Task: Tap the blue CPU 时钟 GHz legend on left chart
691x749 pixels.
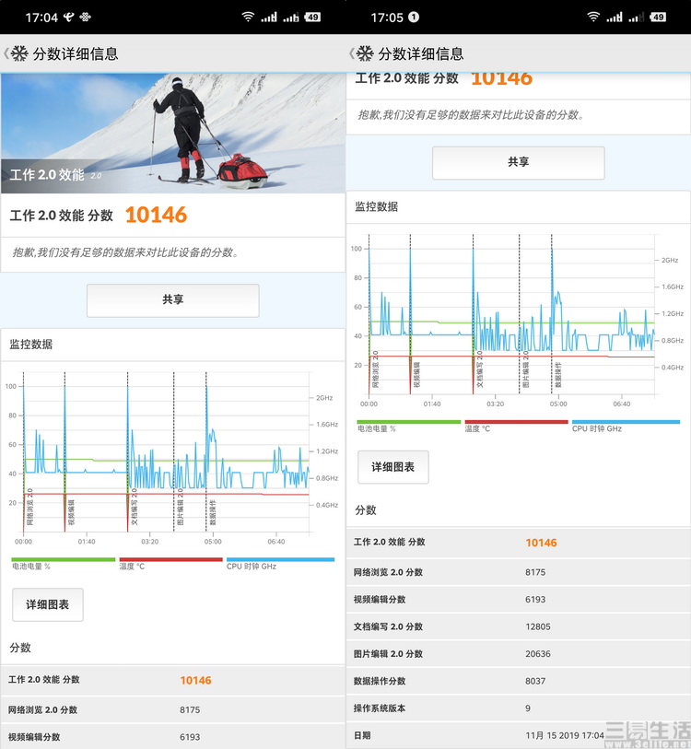Action: tap(280, 563)
